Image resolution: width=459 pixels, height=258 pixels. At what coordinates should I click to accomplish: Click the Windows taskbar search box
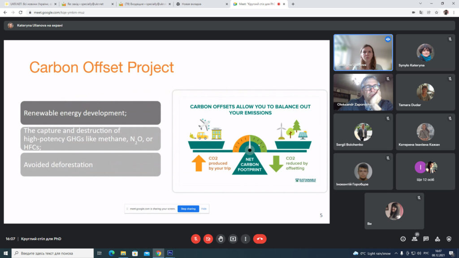coord(53,253)
